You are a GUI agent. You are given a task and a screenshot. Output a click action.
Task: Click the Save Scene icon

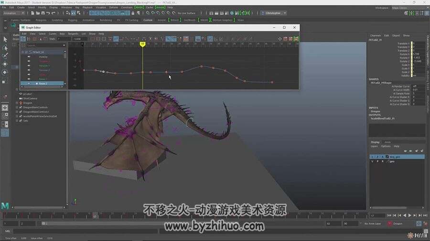coord(43,13)
